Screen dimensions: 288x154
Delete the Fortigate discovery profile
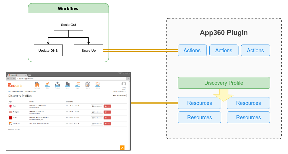click(x=107, y=112)
